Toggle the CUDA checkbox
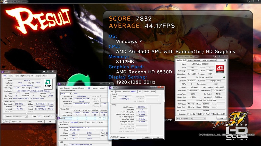The height and width of the screenshot is (146, 261). pyautogui.click(x=197, y=114)
